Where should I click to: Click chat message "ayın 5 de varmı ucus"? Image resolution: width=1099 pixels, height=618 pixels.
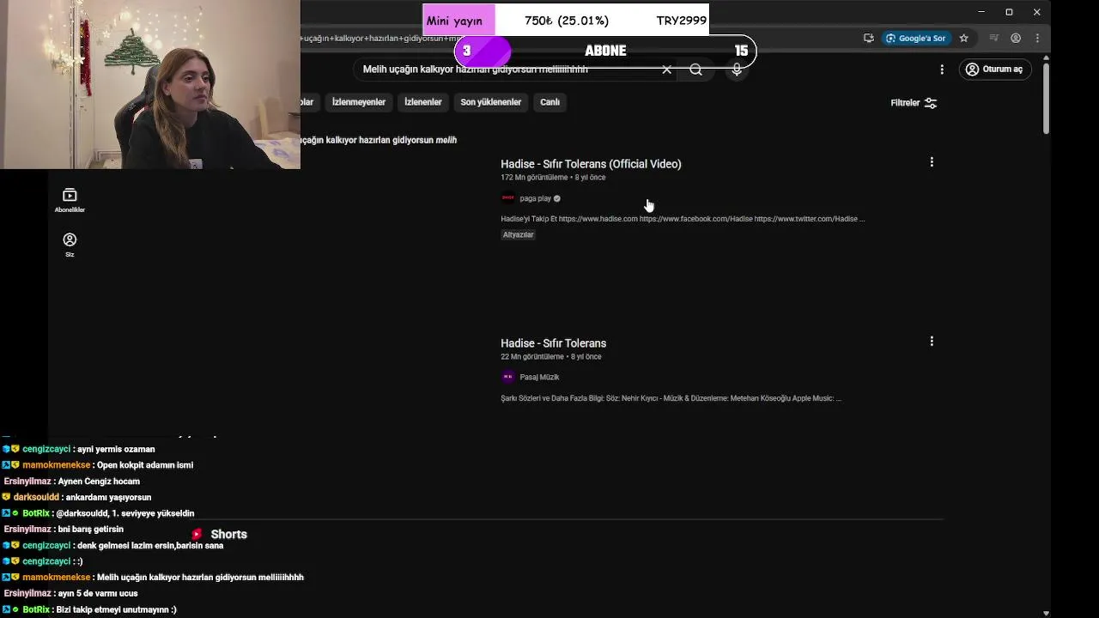click(98, 594)
